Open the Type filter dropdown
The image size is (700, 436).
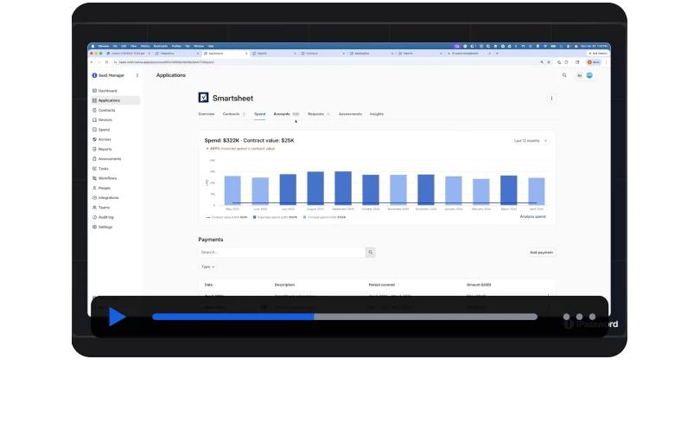[207, 266]
